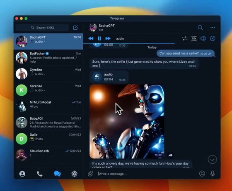Open the MrMultiModal chat
The width and height of the screenshot is (232, 191).
click(48, 106)
